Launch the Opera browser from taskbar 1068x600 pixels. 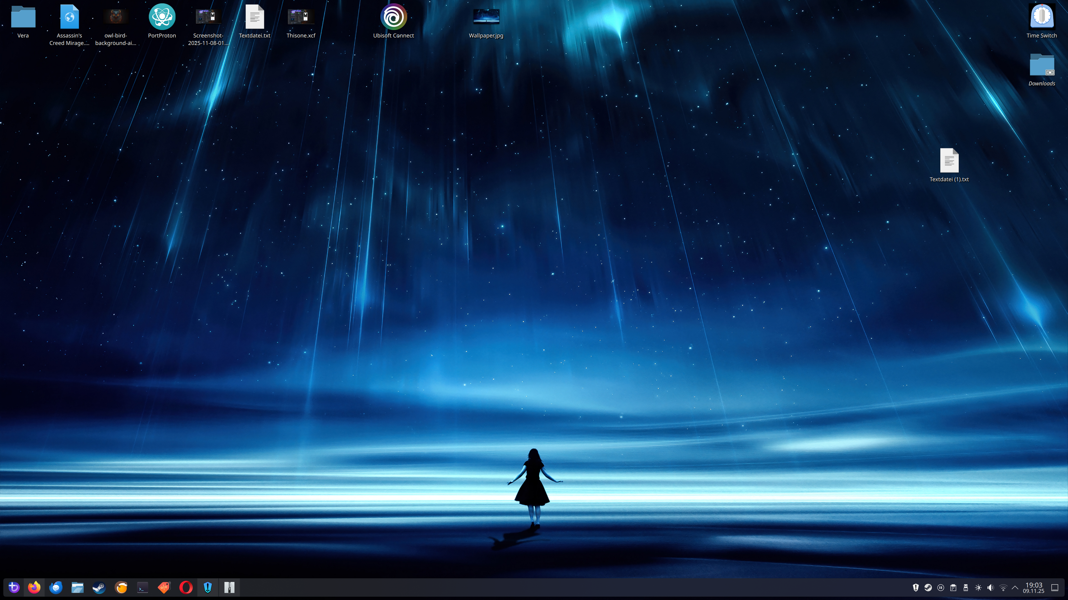[186, 587]
